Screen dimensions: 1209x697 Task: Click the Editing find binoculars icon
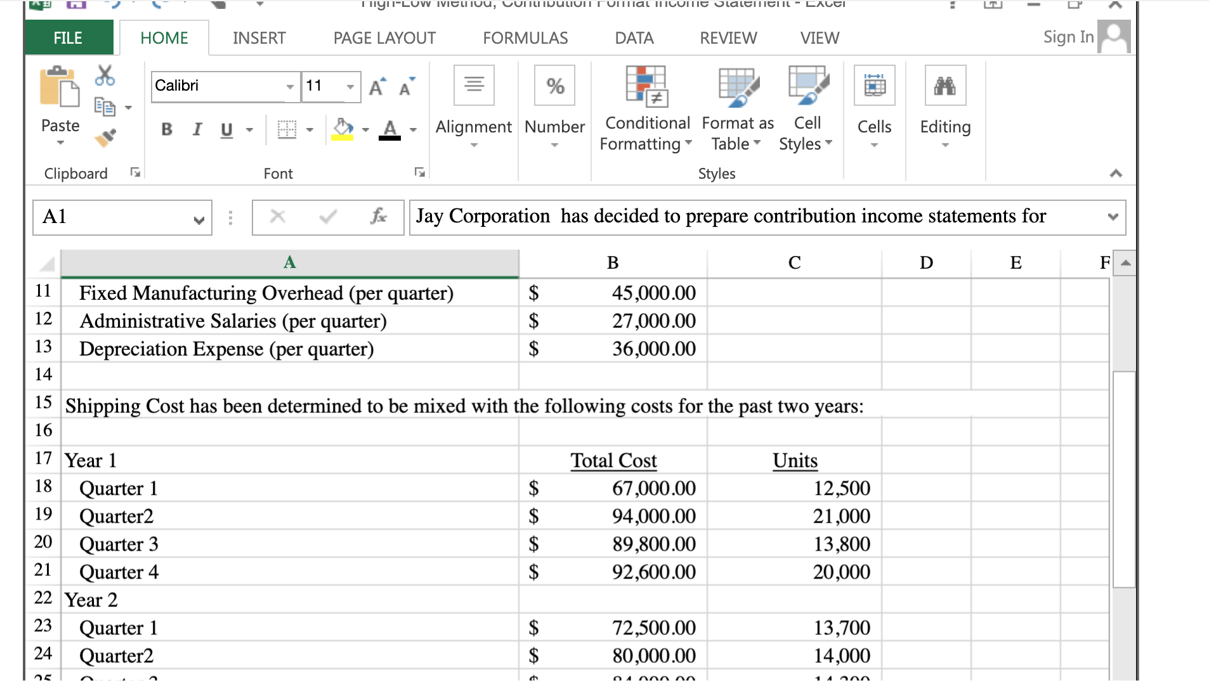(x=944, y=85)
